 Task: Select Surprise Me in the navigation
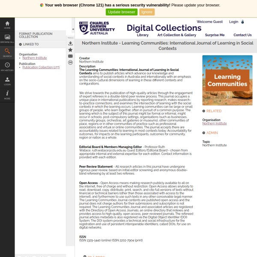[x=215, y=35]
